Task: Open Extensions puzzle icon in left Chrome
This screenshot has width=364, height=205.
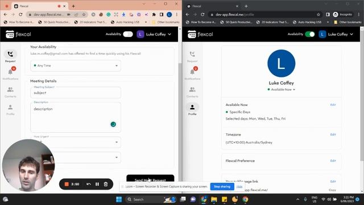Action: pyautogui.click(x=154, y=14)
